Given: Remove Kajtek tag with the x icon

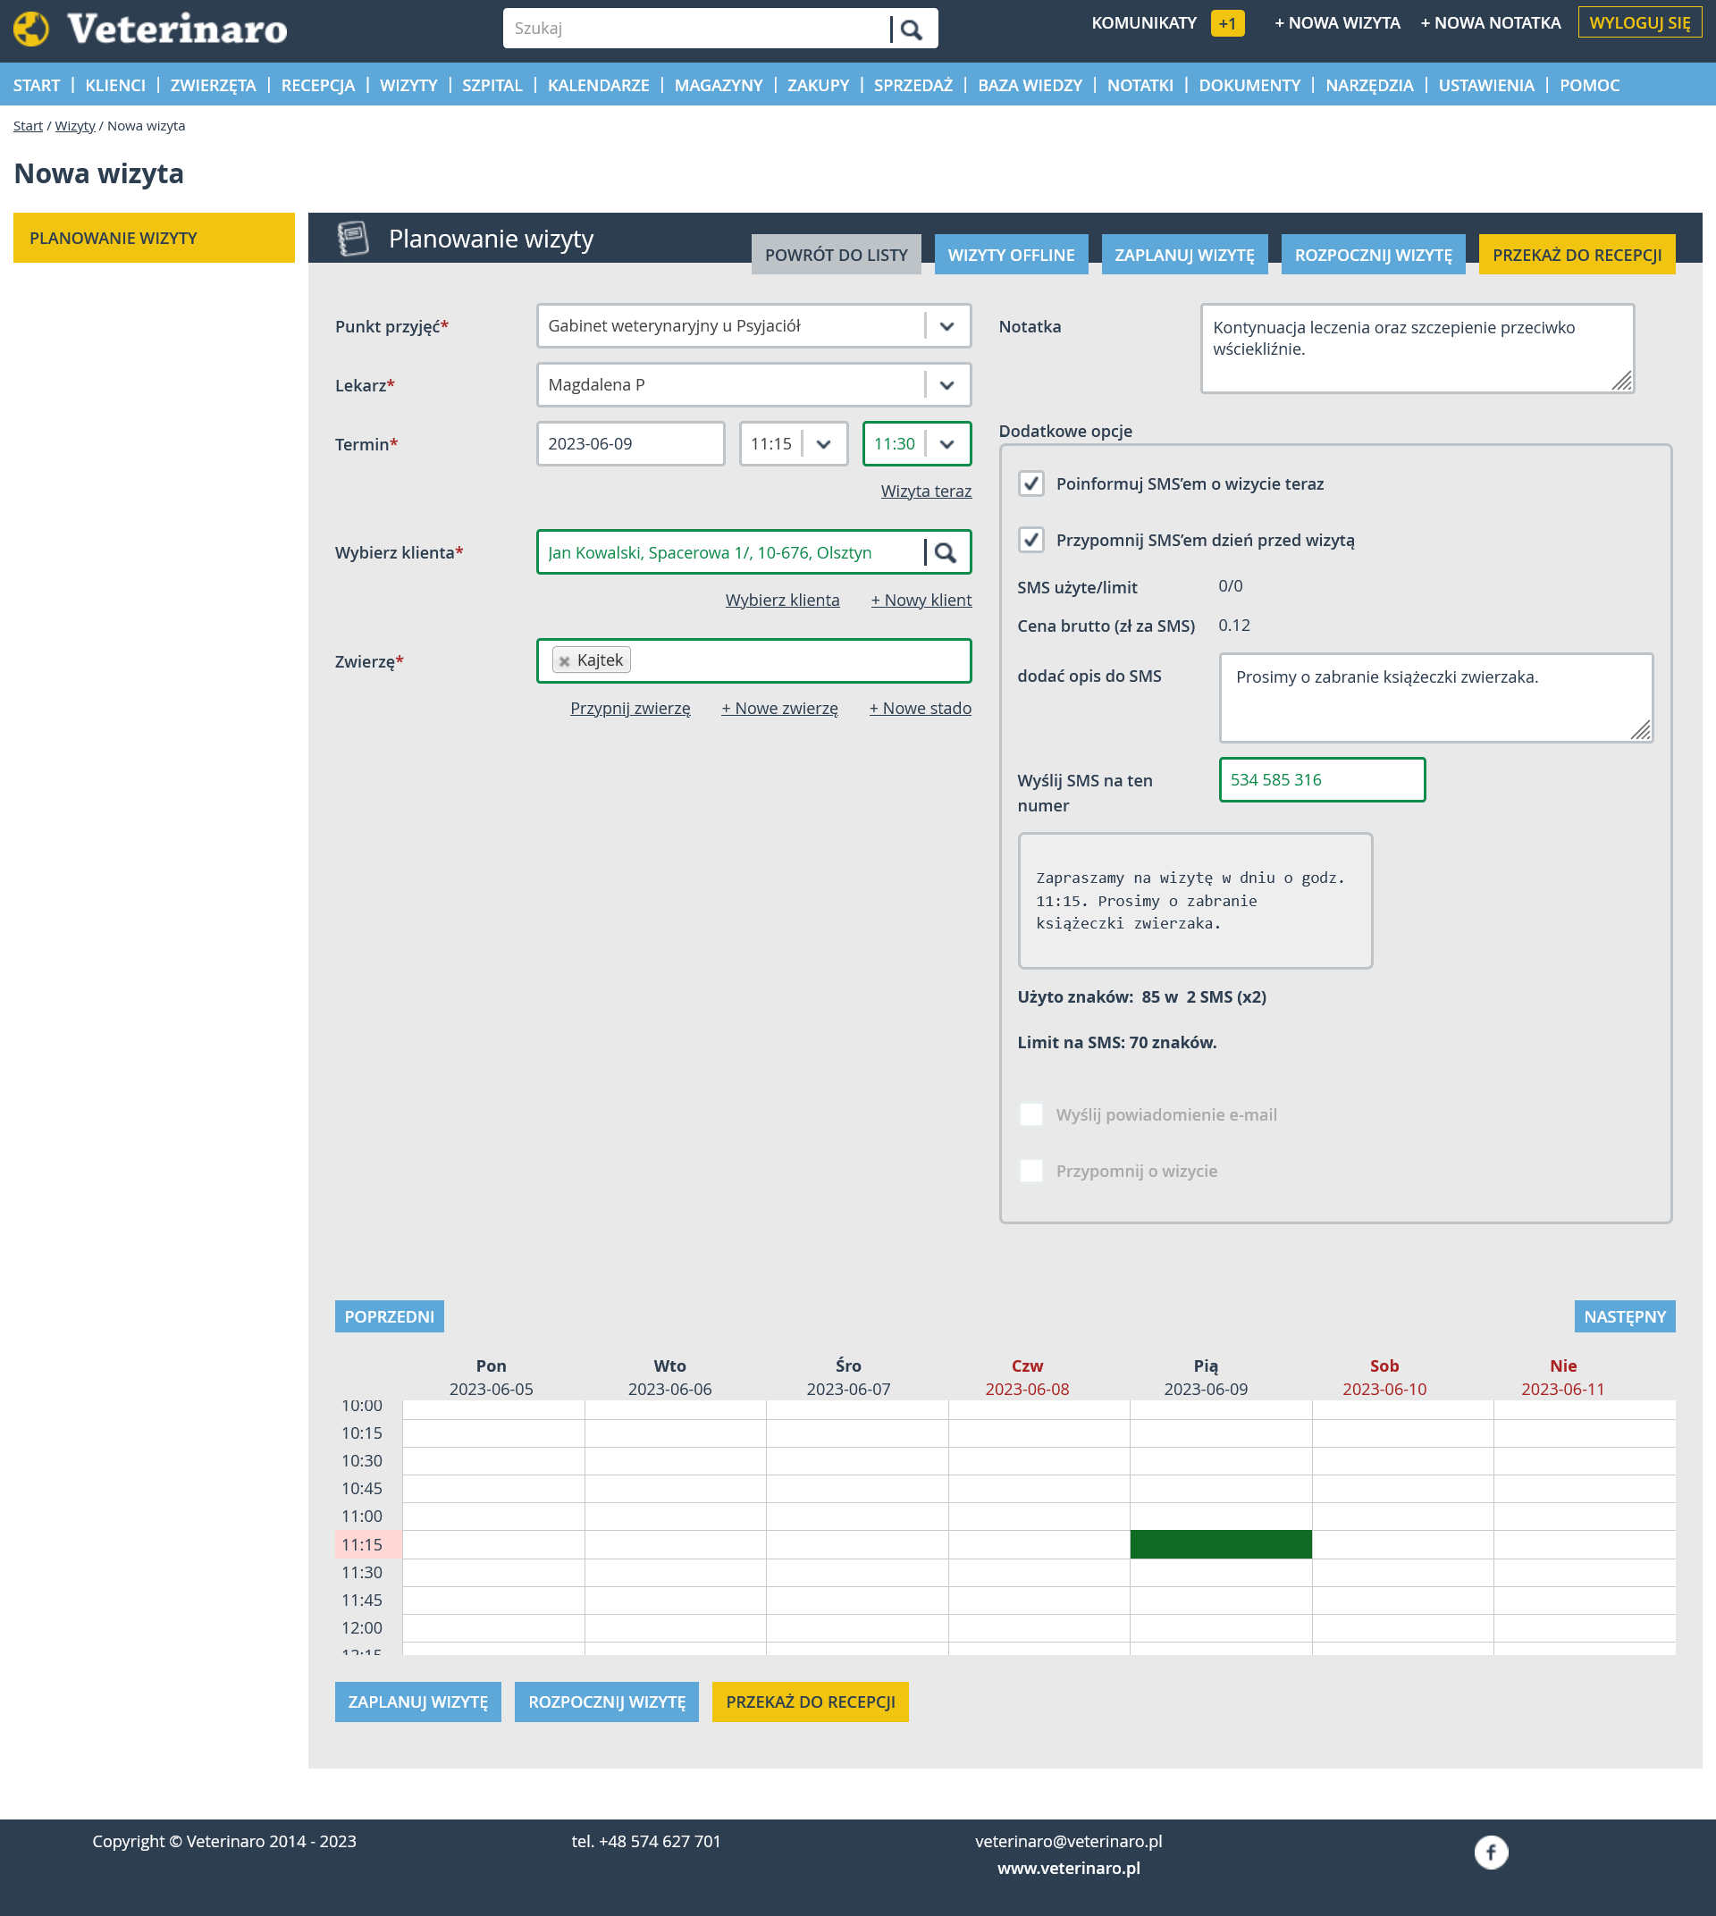Looking at the screenshot, I should point(564,661).
